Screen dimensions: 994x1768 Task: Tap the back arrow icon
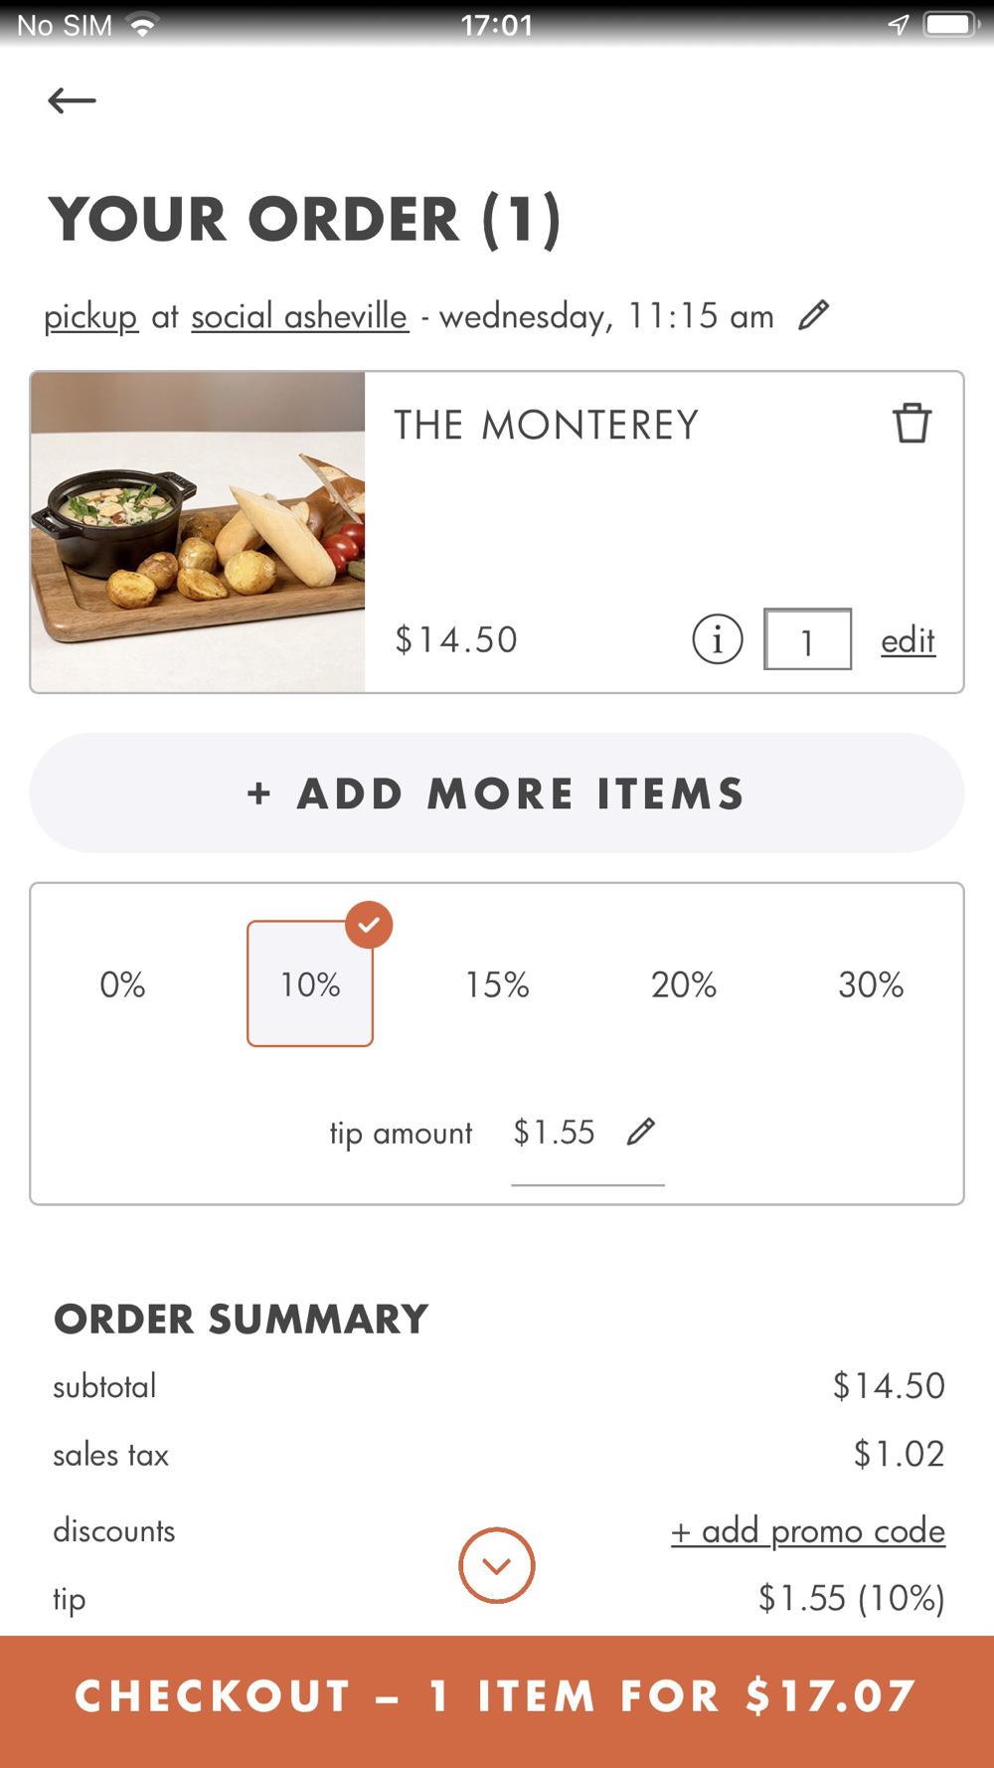[72, 100]
